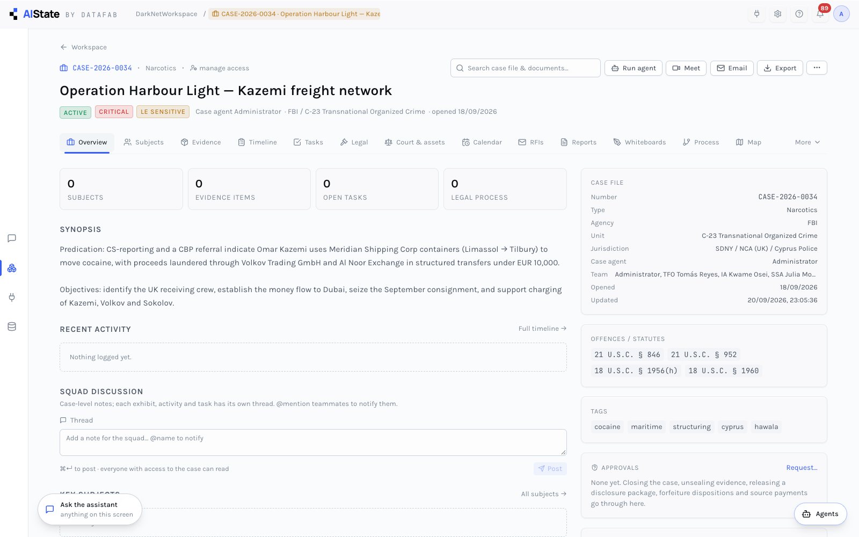Image resolution: width=859 pixels, height=537 pixels.
Task: Focus the search case file field
Action: click(x=525, y=68)
